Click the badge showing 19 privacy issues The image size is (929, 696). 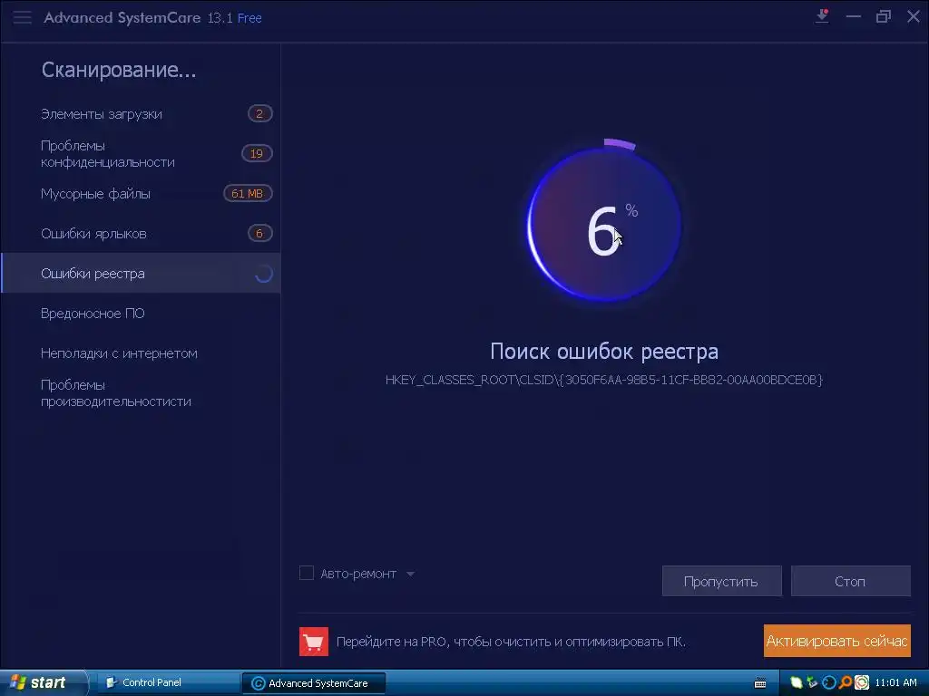coord(257,154)
